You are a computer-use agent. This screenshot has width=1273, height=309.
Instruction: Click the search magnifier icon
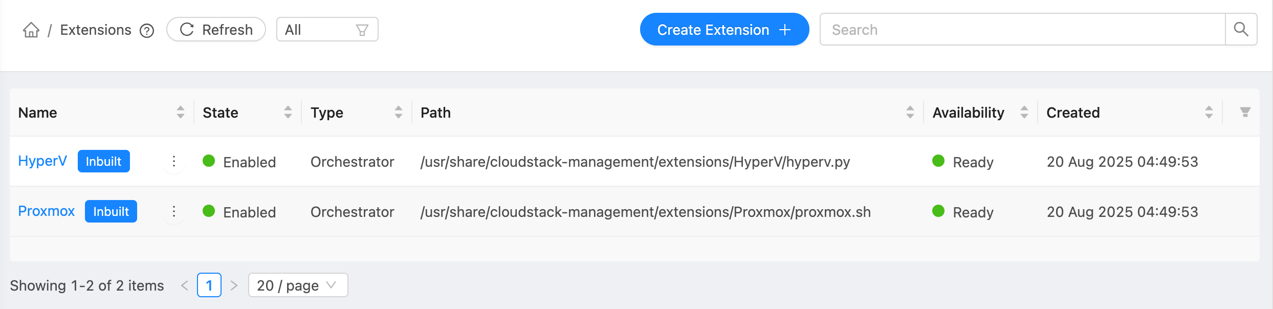point(1241,29)
